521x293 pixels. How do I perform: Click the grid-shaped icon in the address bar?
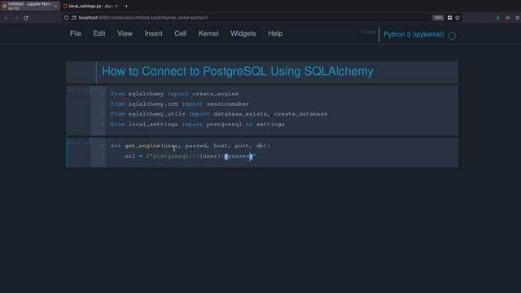449,18
